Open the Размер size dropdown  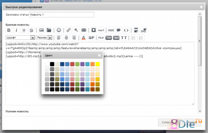point(44,38)
